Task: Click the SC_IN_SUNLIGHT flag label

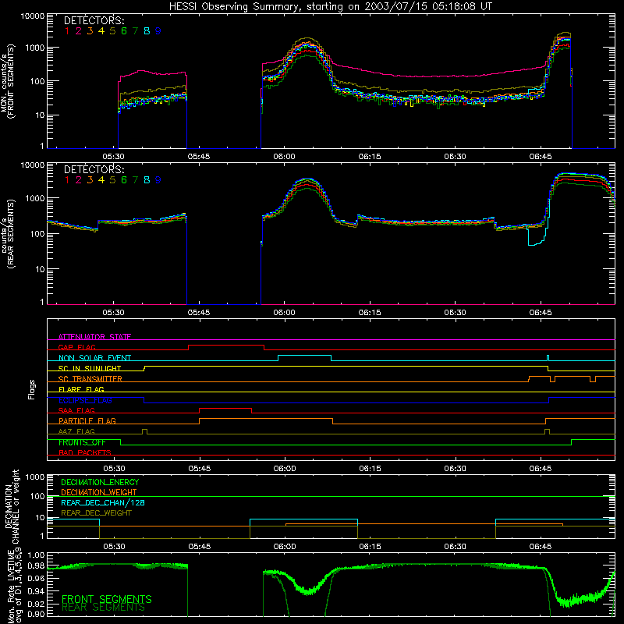Action: pyautogui.click(x=90, y=368)
